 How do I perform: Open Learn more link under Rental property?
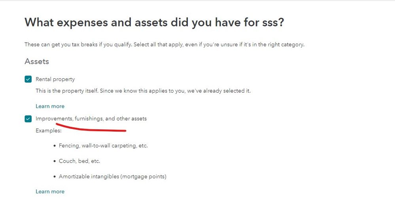[x=50, y=106]
